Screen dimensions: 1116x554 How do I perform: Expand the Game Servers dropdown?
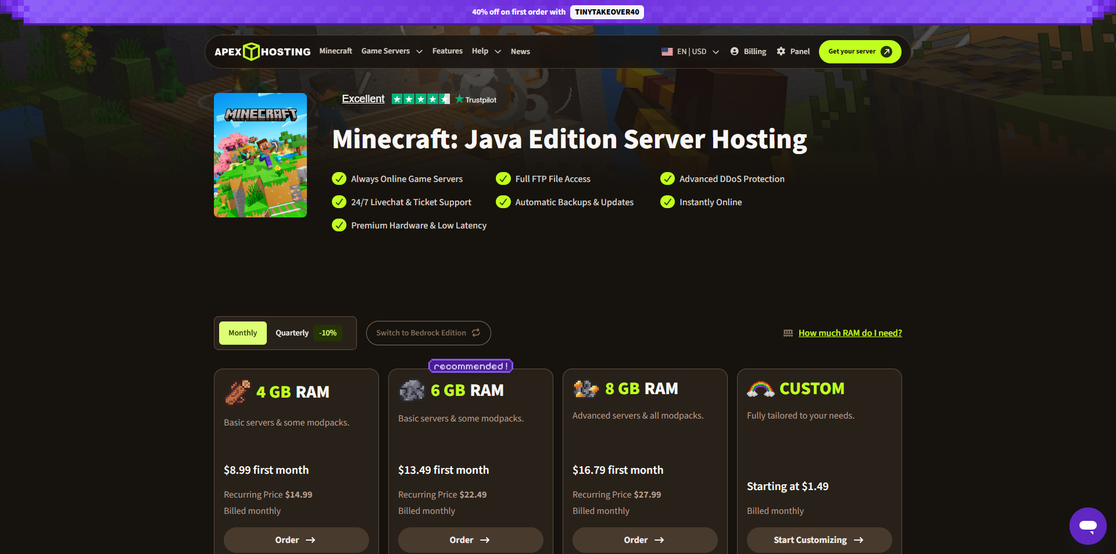pyautogui.click(x=392, y=51)
